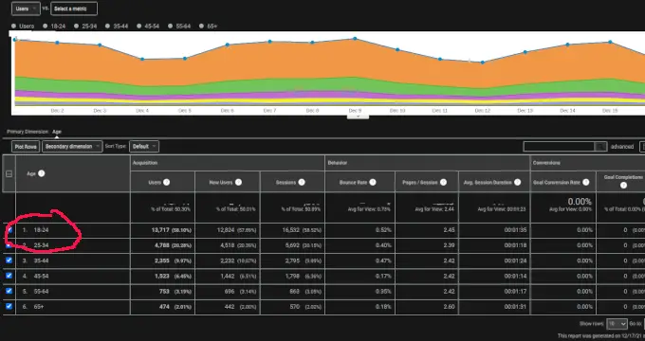The width and height of the screenshot is (645, 341).
Task: Open the Secondary dimension dropdown
Action: tap(72, 146)
